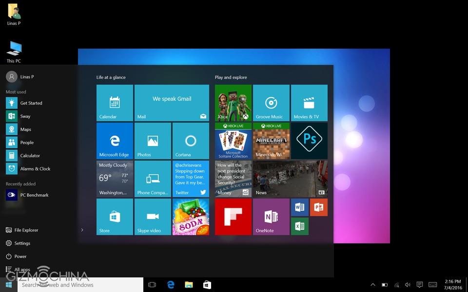
Task: Expand File Explorer jump list arrow
Action: 82,230
